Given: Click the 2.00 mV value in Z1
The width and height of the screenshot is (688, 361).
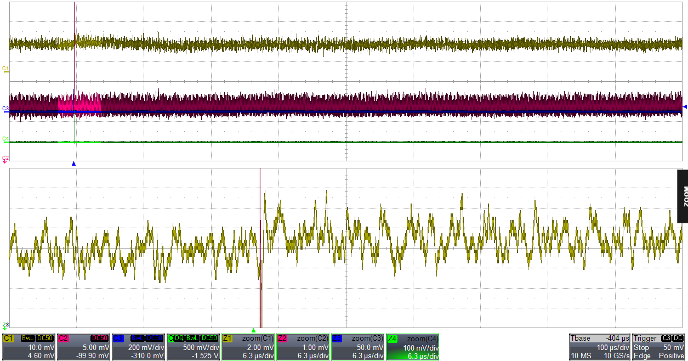Looking at the screenshot, I should 261,348.
